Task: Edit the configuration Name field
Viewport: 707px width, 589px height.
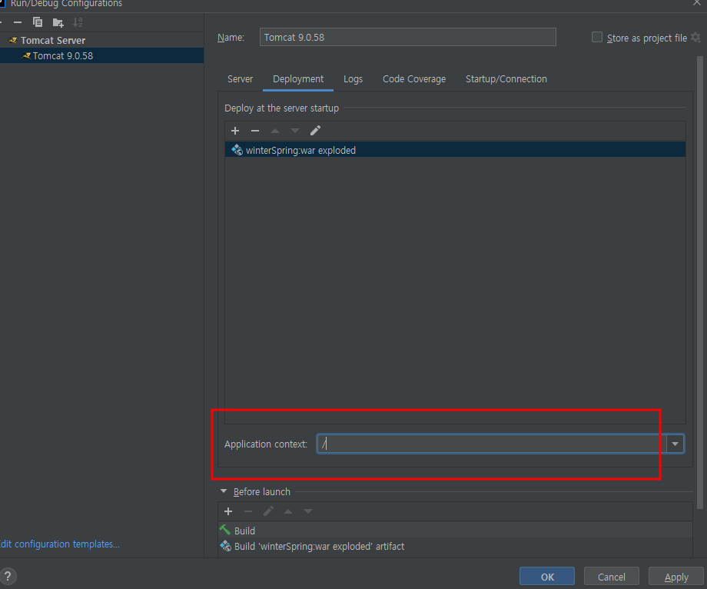Action: pos(407,37)
